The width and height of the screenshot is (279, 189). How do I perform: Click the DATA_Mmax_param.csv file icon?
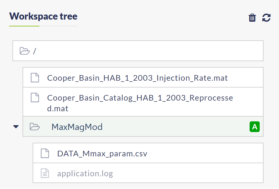(45, 153)
